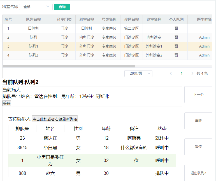This screenshot has width=216, height=181.
Task: Click 备注 header in waiting list
Action: click(134, 129)
